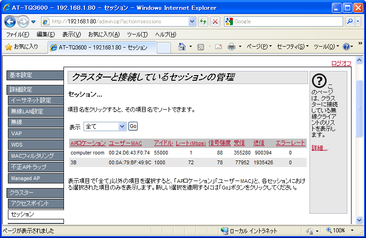Open the クラスター sidebar section
366x238 pixels.
(35, 193)
